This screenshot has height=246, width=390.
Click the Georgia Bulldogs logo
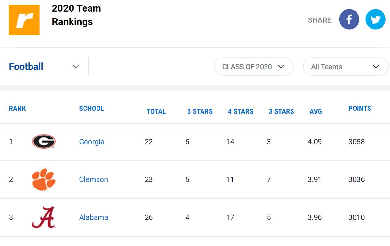[44, 142]
